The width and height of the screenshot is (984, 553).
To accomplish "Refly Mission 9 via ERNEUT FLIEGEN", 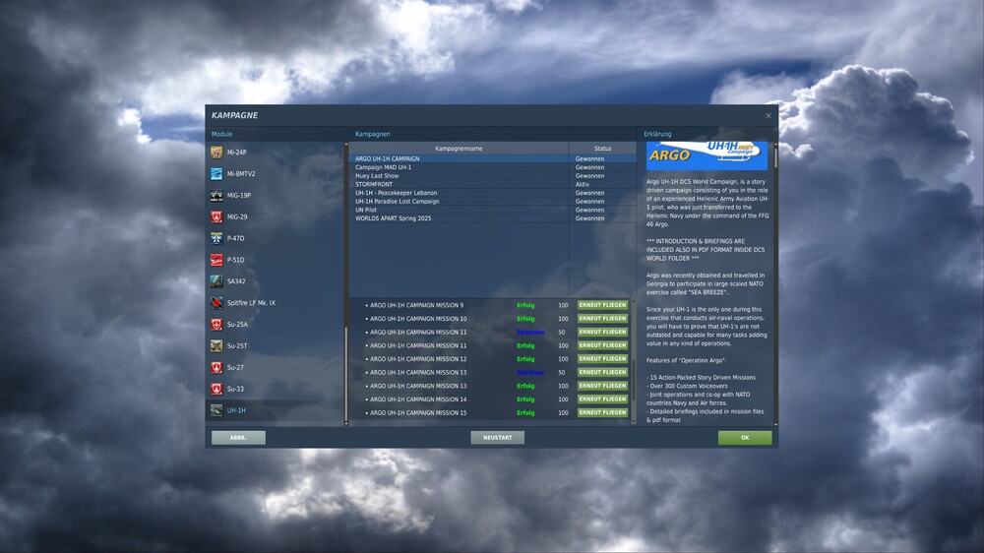I will coord(602,305).
